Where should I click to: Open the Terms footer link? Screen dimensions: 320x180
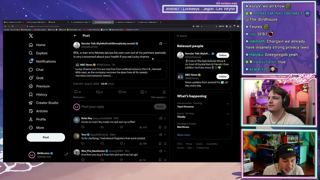click(179, 144)
